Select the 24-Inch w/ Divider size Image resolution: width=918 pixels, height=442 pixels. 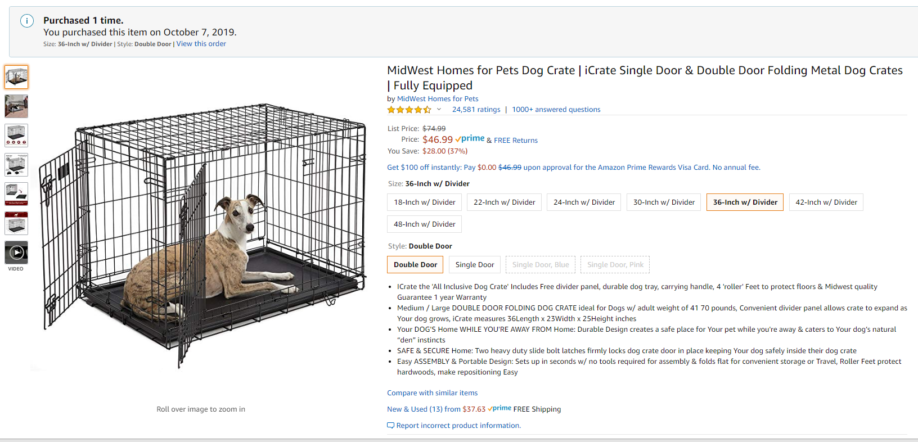pyautogui.click(x=584, y=202)
